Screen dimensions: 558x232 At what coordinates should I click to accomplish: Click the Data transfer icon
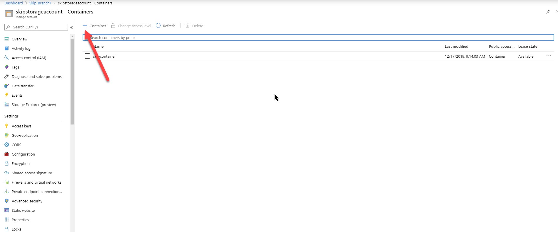(x=6, y=86)
